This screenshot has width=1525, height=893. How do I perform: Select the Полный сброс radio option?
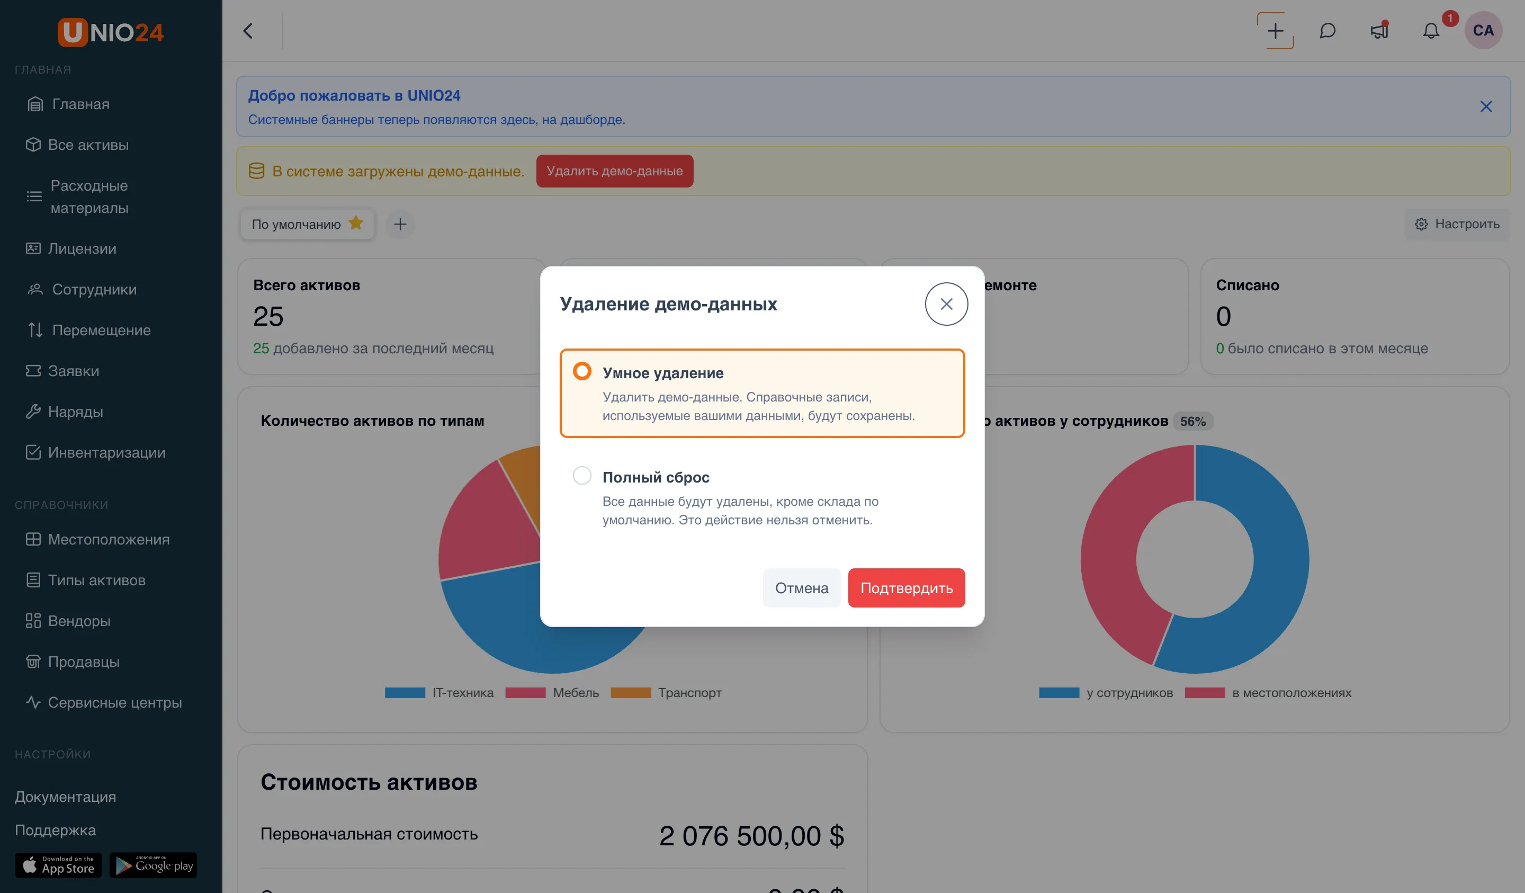[581, 475]
